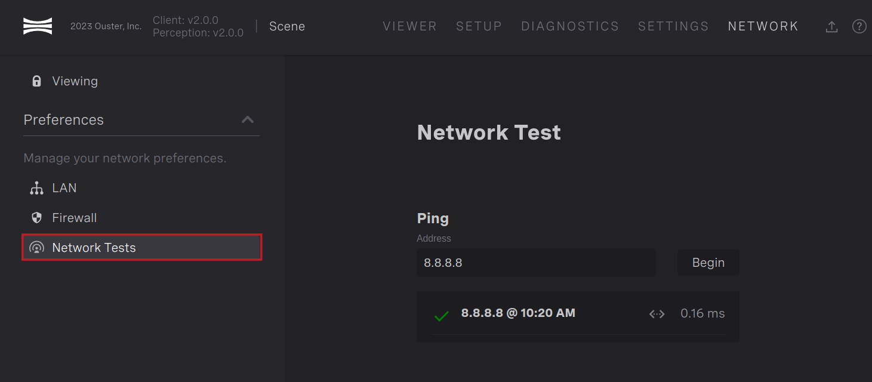Viewport: 872px width, 382px height.
Task: Select the NETWORK tab
Action: 763,26
